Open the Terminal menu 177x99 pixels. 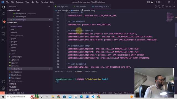pyautogui.click(x=45, y=2)
